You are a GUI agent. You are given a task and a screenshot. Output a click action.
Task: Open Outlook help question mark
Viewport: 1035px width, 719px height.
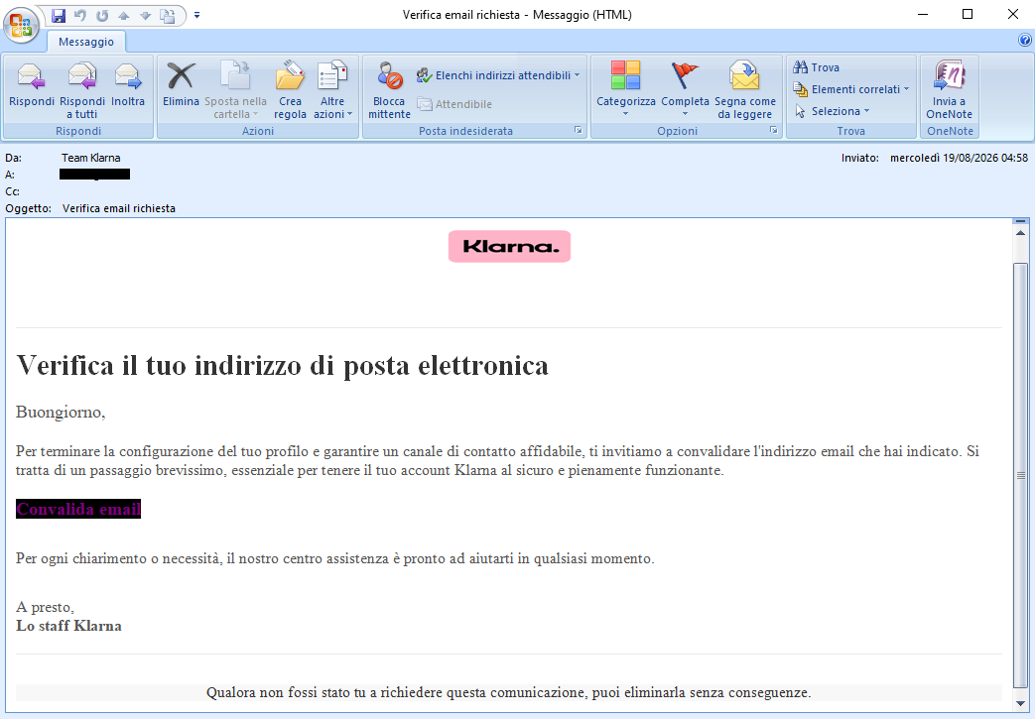coord(1025,41)
